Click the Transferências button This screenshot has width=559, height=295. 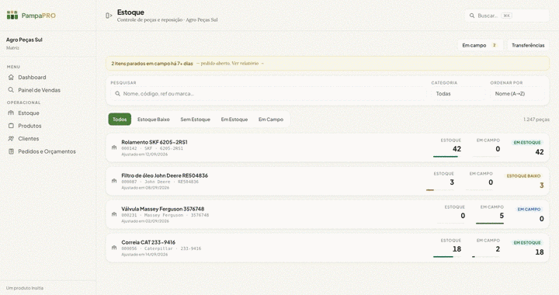coord(528,45)
